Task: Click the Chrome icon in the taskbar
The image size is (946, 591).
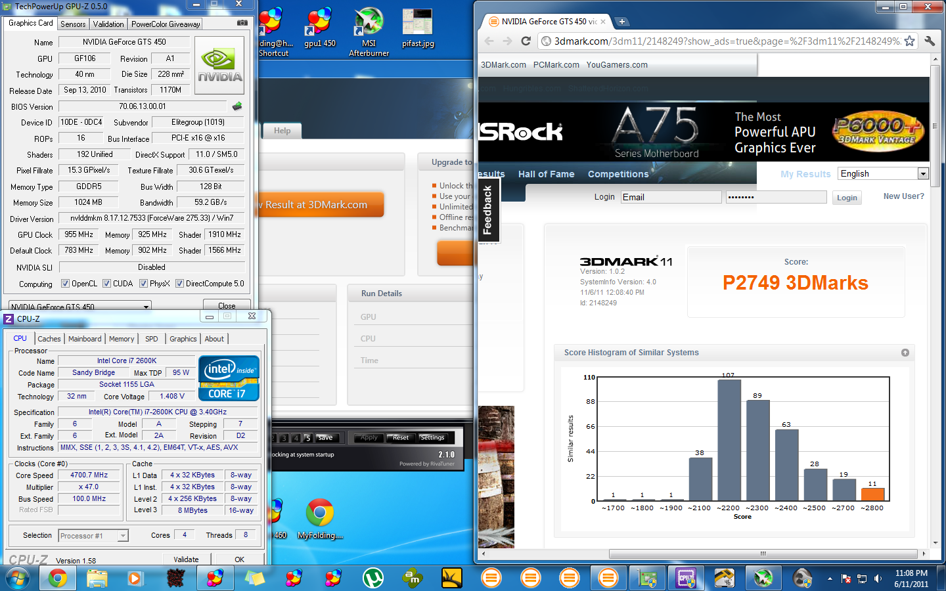Action: click(x=57, y=579)
